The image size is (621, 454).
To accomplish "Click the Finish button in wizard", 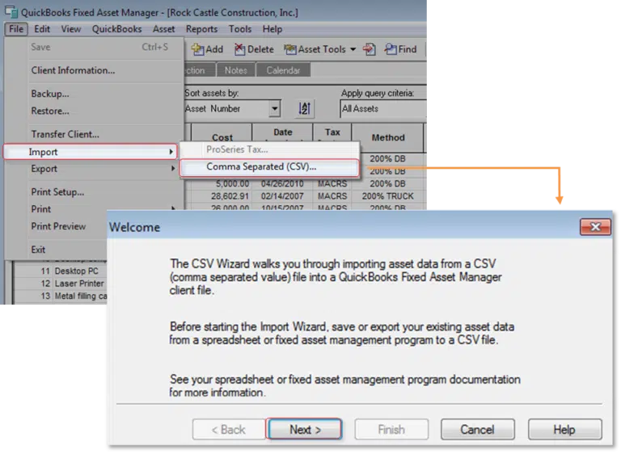I will [x=391, y=430].
